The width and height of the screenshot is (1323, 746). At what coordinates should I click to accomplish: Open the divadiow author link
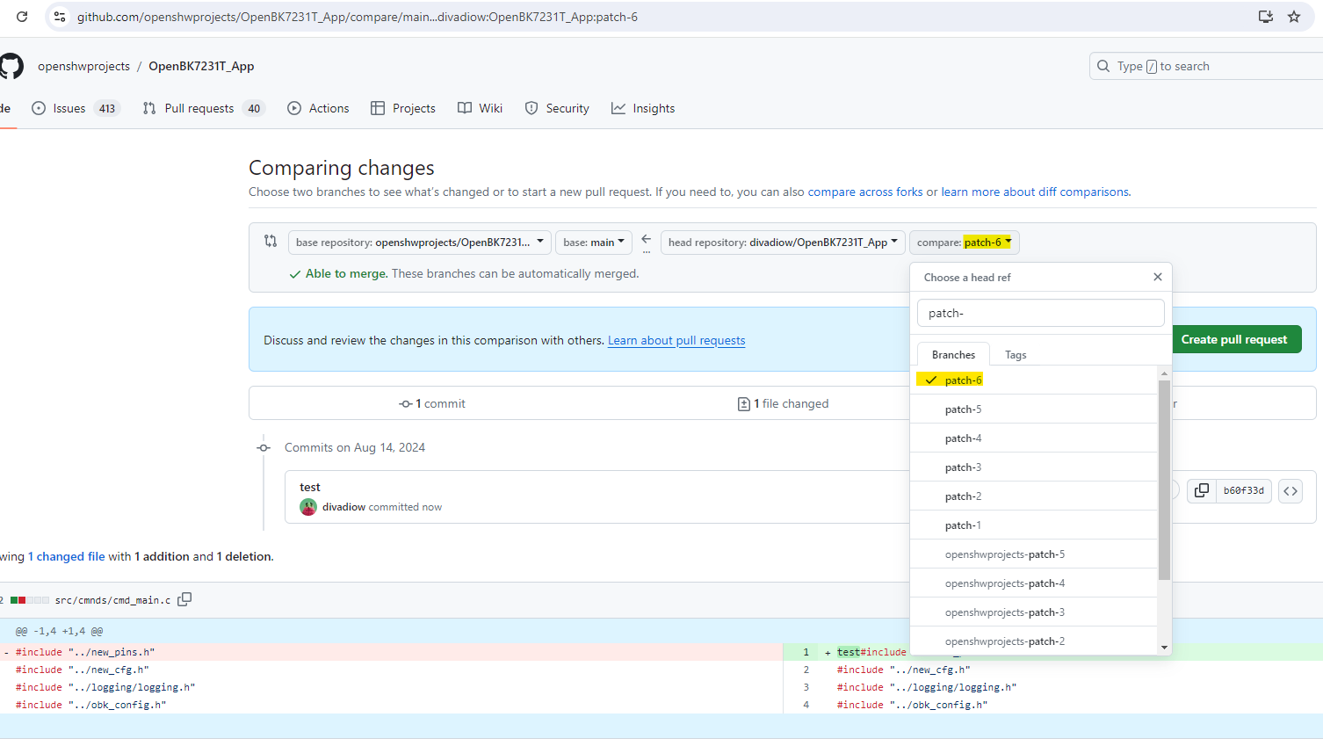[343, 507]
